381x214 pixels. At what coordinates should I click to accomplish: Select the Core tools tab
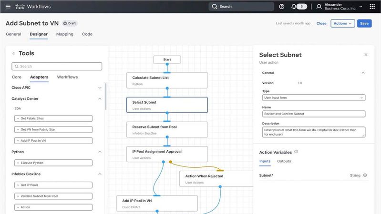pyautogui.click(x=17, y=77)
